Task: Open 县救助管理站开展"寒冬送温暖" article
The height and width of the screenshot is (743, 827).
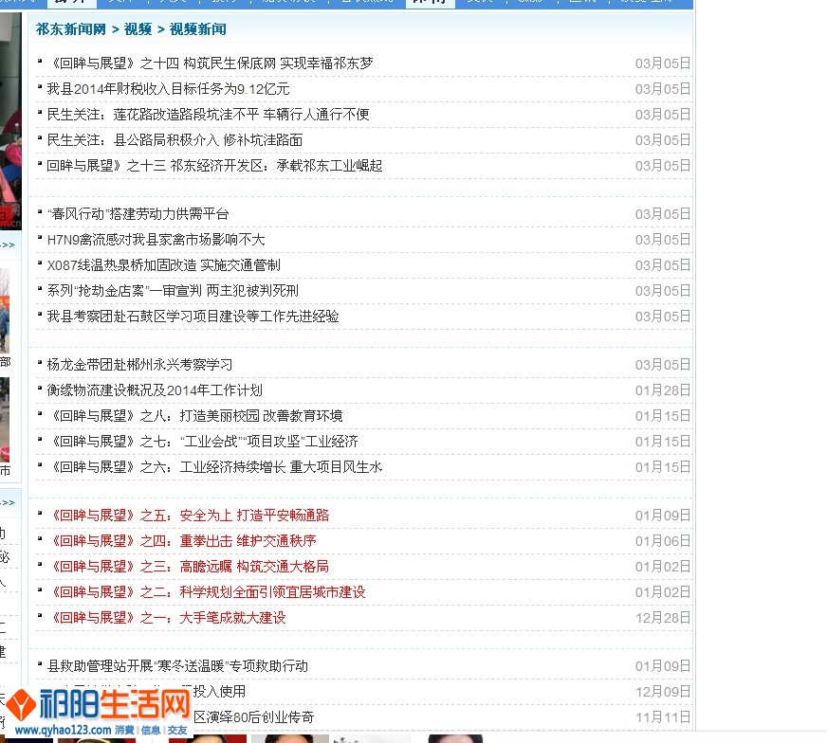Action: point(177,666)
